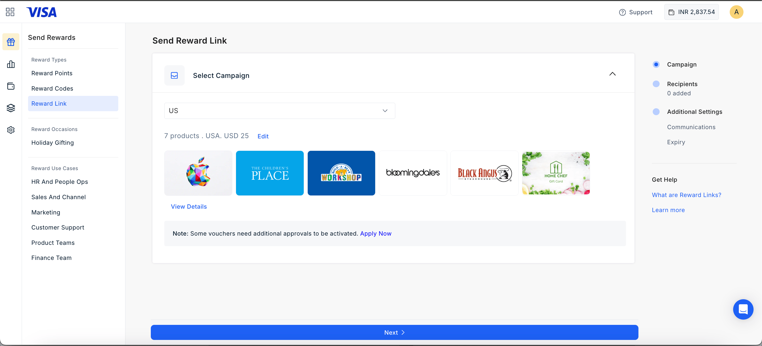This screenshot has width=762, height=346.
Task: Open the Send Rewards gift icon
Action: coord(11,42)
